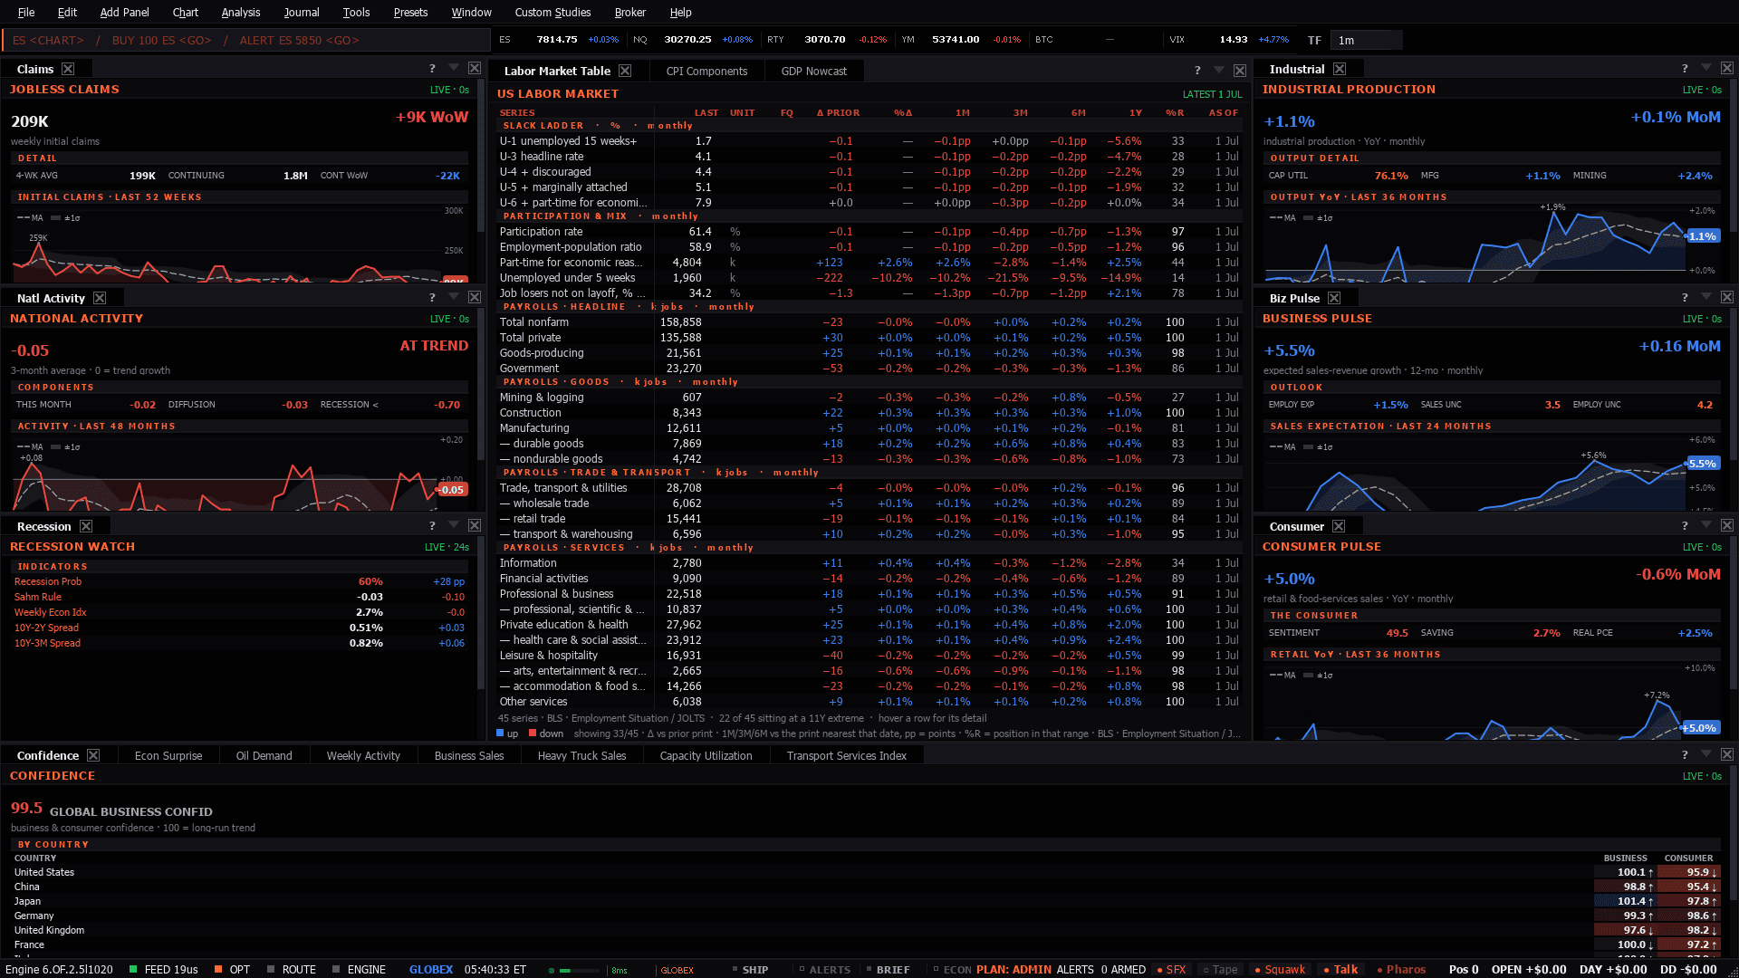Viewport: 1739px width, 978px height.
Task: Click the BUY 100 ES <GO> command
Action: (x=162, y=40)
